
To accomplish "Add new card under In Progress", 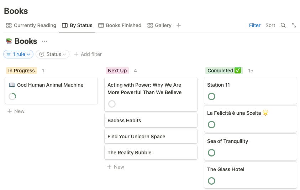I will (x=16, y=111).
